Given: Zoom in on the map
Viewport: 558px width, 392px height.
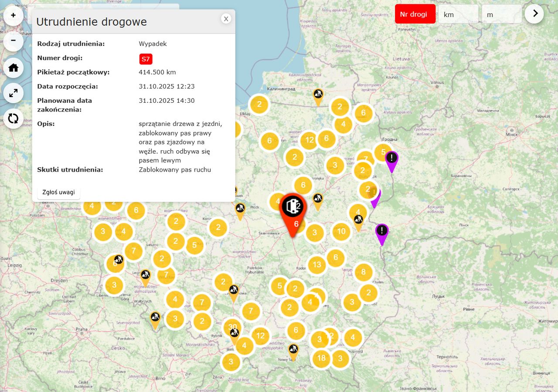Looking at the screenshot, I should click(13, 15).
